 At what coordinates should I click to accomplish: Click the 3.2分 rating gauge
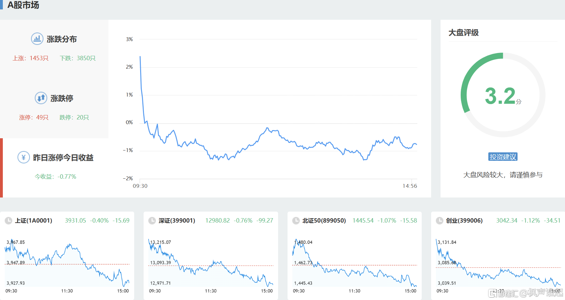503,95
